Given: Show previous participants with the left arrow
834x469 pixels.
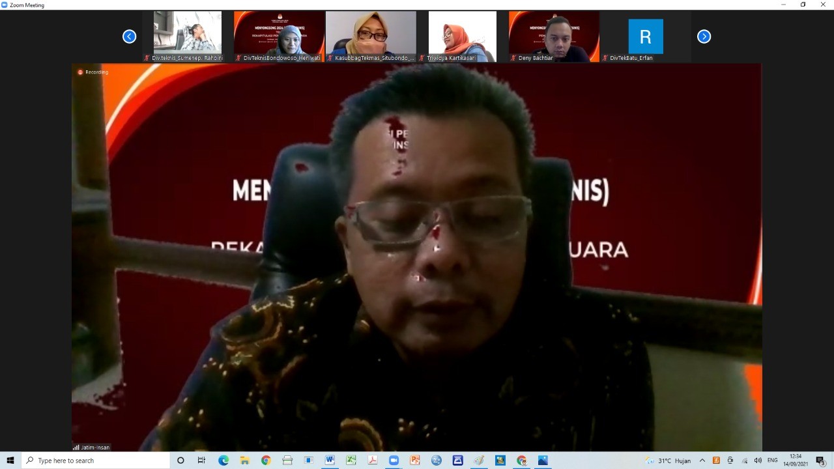Looking at the screenshot, I should click(x=129, y=36).
